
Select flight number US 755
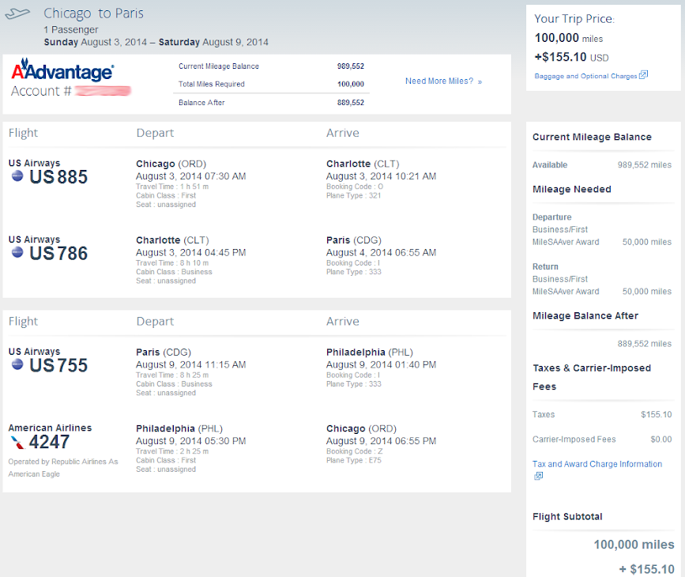(58, 365)
